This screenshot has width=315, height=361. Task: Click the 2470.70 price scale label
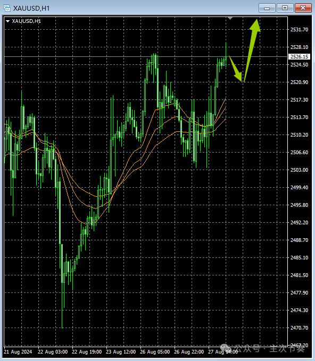point(299,328)
